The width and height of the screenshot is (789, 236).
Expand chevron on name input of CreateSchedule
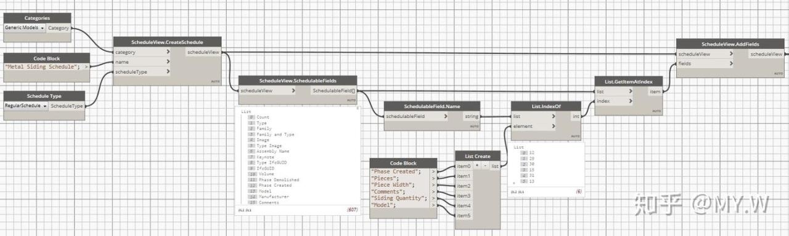(x=168, y=62)
